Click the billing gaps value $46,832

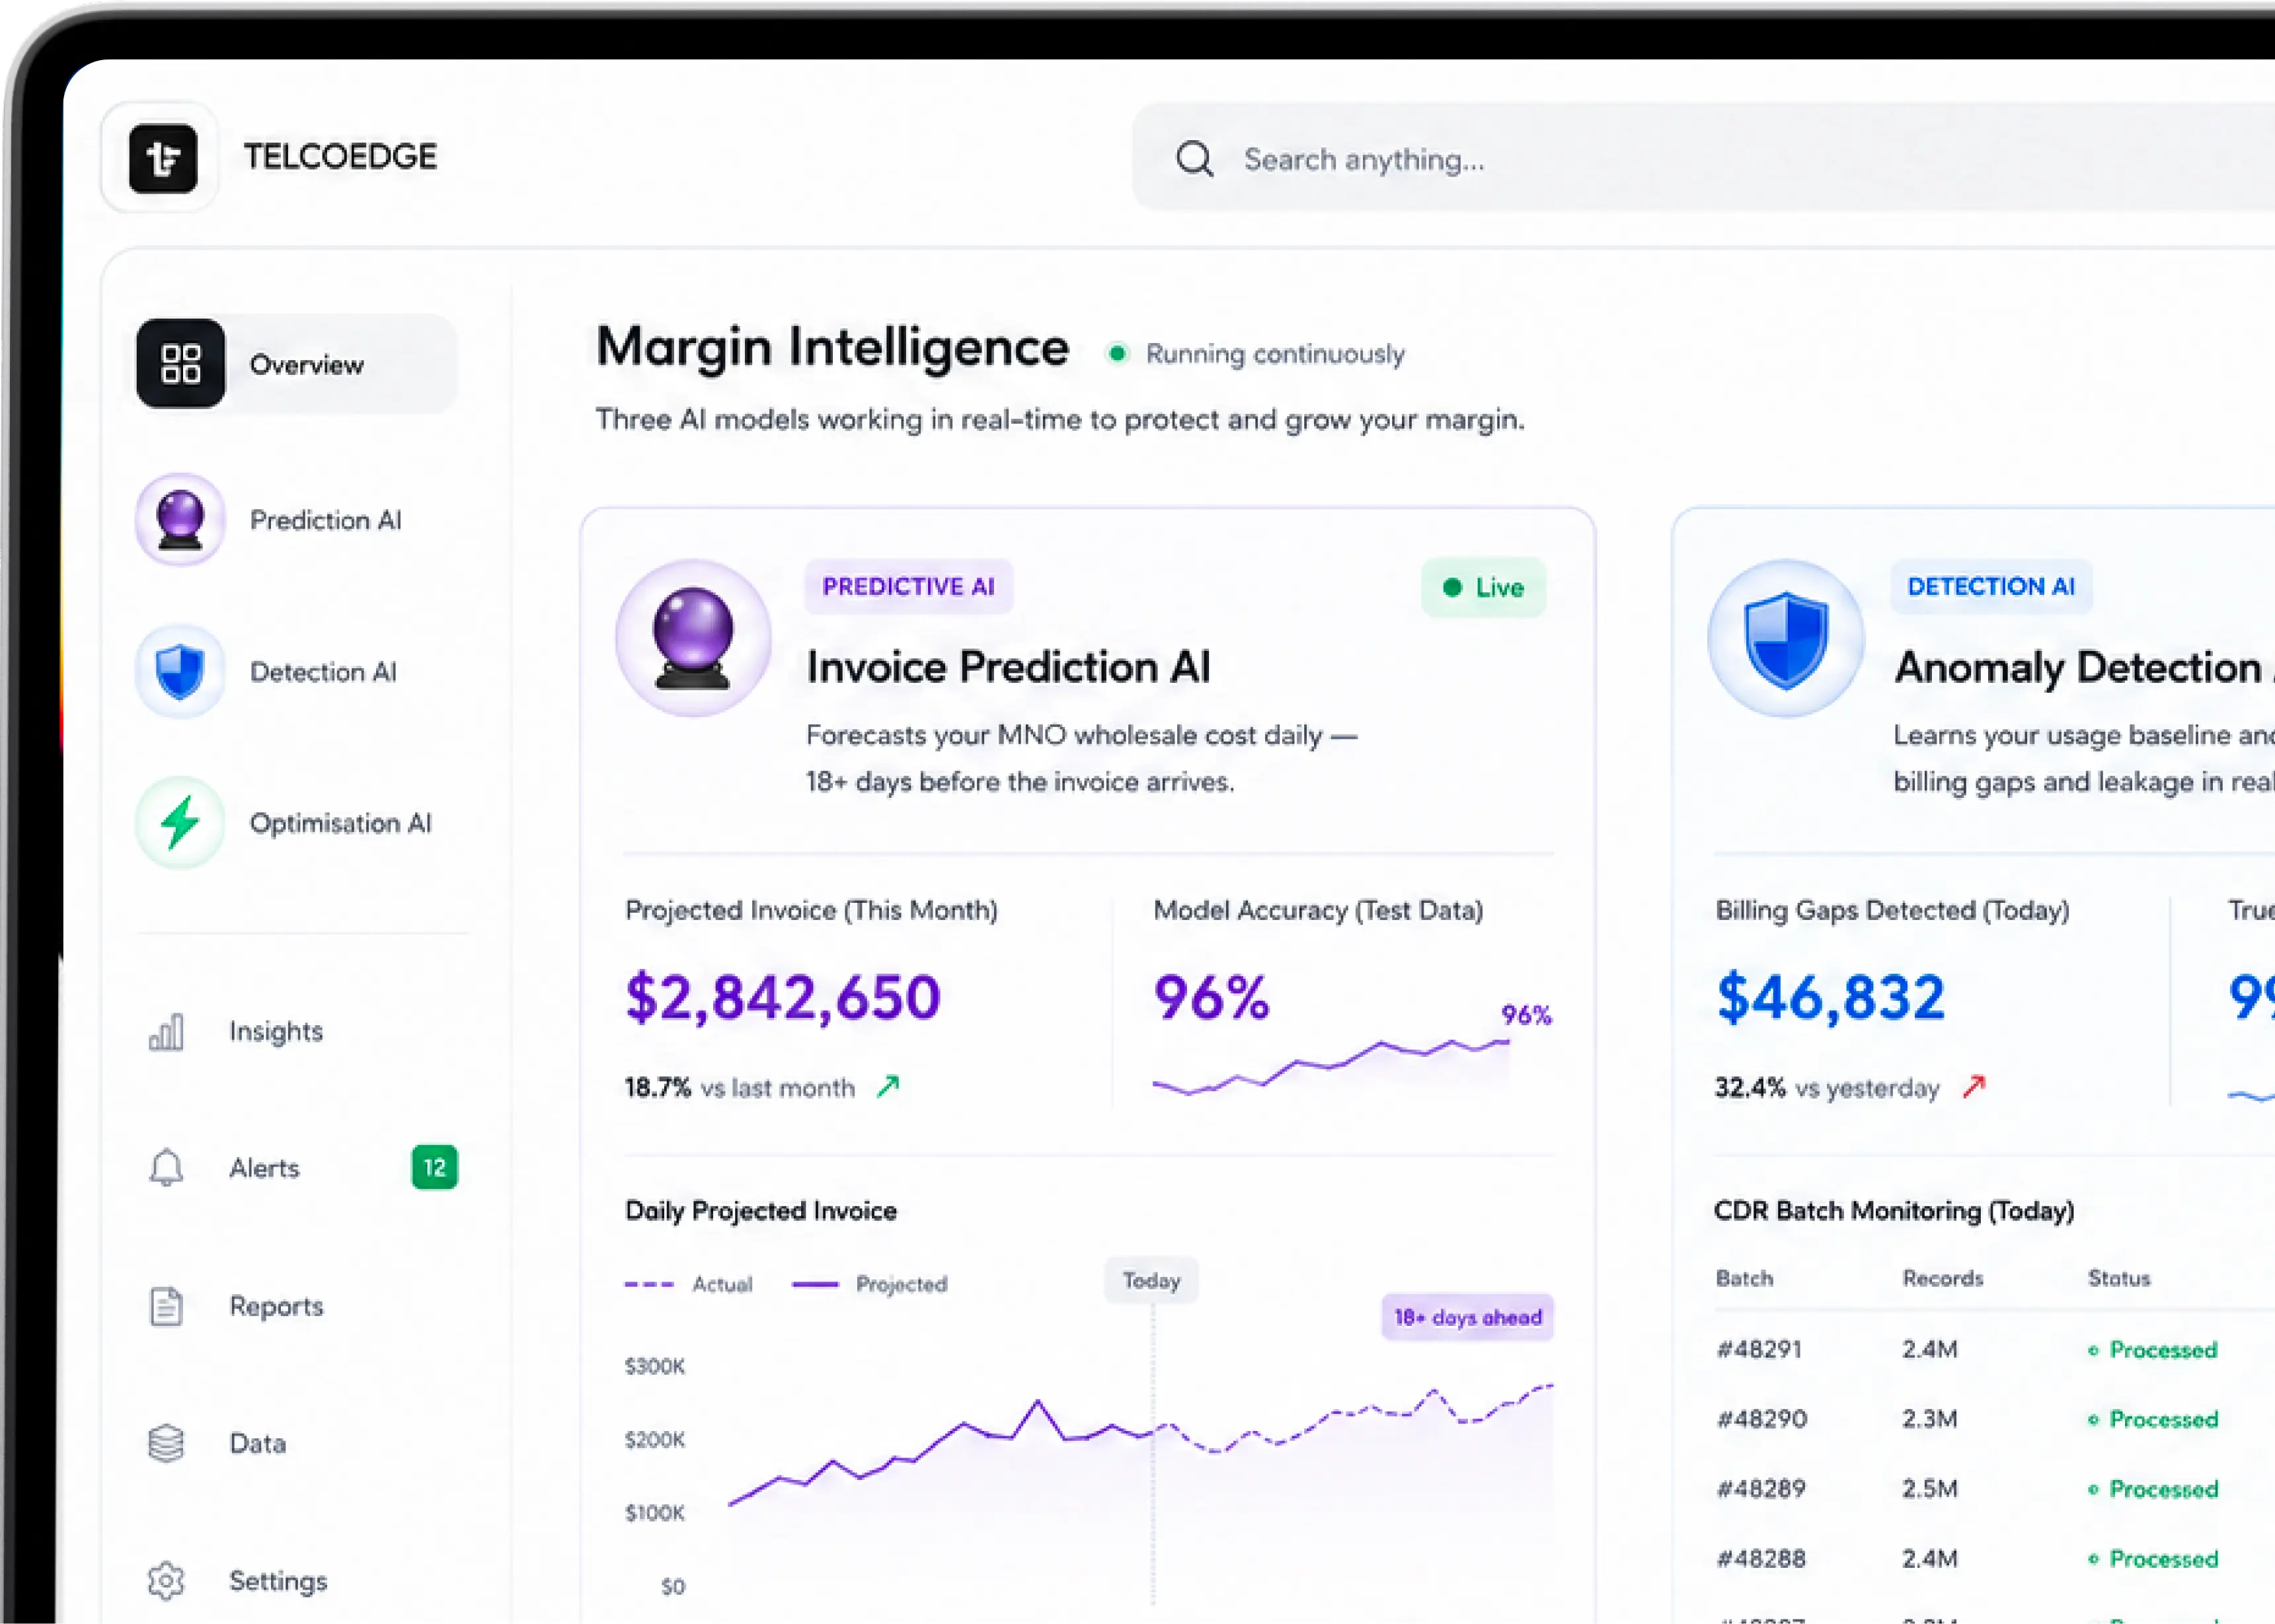1830,997
